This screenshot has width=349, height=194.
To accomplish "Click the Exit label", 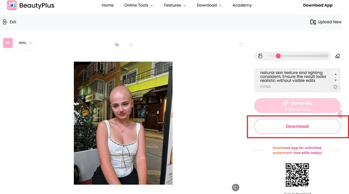I will tap(13, 22).
